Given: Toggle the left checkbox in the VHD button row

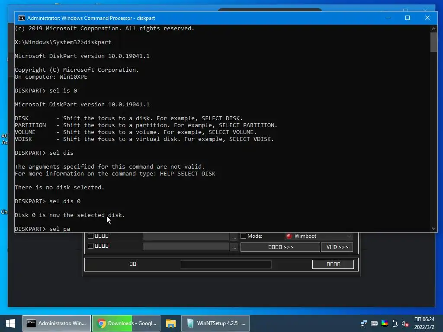Looking at the screenshot, I should [x=91, y=246].
